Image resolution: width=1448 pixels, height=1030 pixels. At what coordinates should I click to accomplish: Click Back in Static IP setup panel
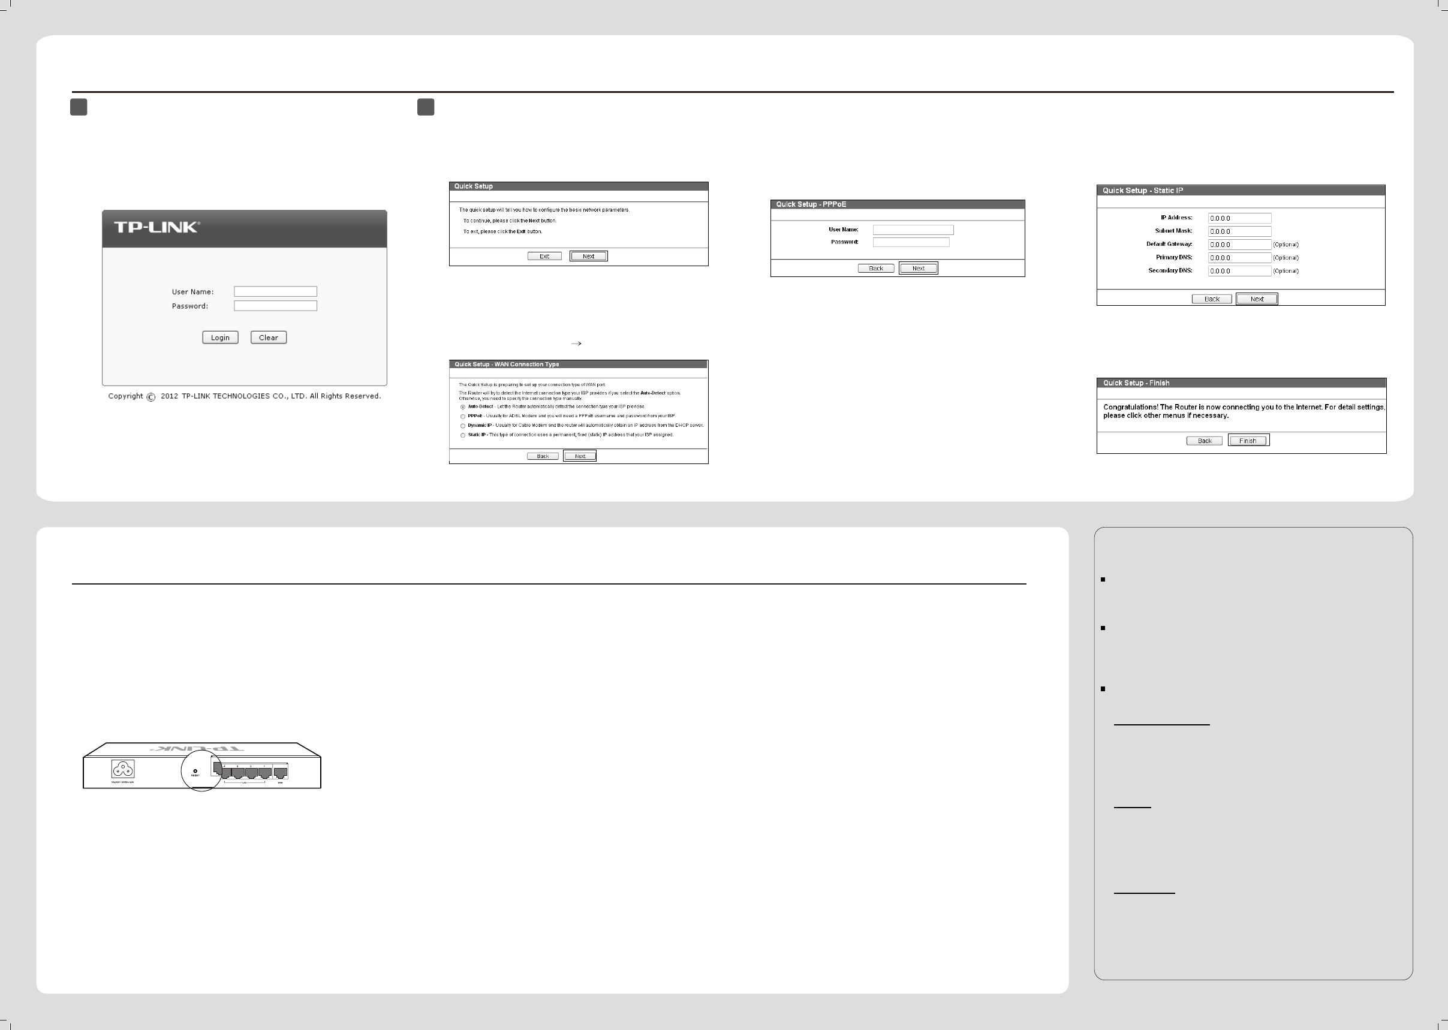[x=1211, y=299]
